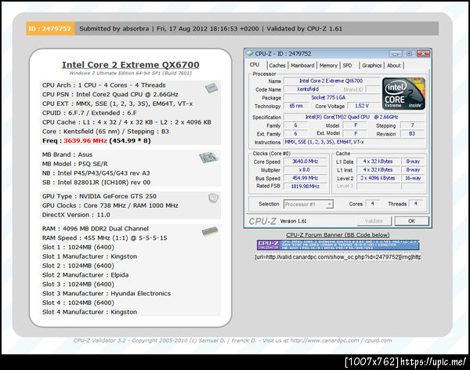Expand the Processor #1 selection dropdown
Viewport: 470px width, 370px height.
(329, 205)
